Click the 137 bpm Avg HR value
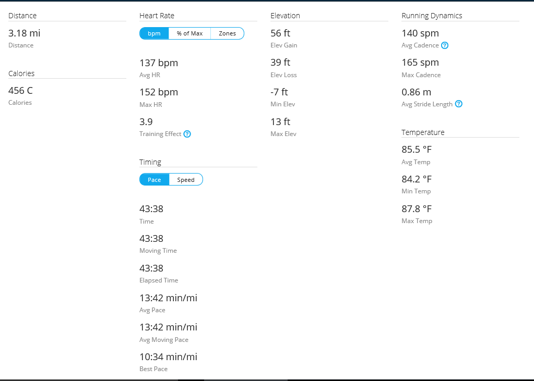This screenshot has width=534, height=381. tap(159, 63)
